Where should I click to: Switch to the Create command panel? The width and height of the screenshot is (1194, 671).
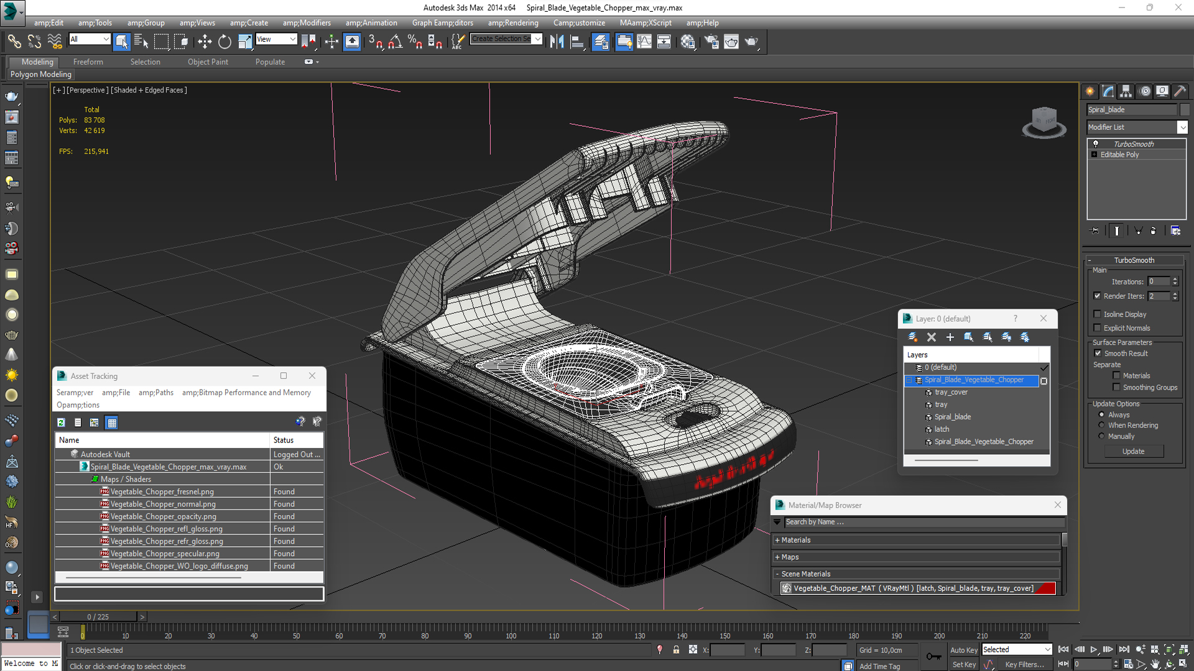pyautogui.click(x=1090, y=91)
